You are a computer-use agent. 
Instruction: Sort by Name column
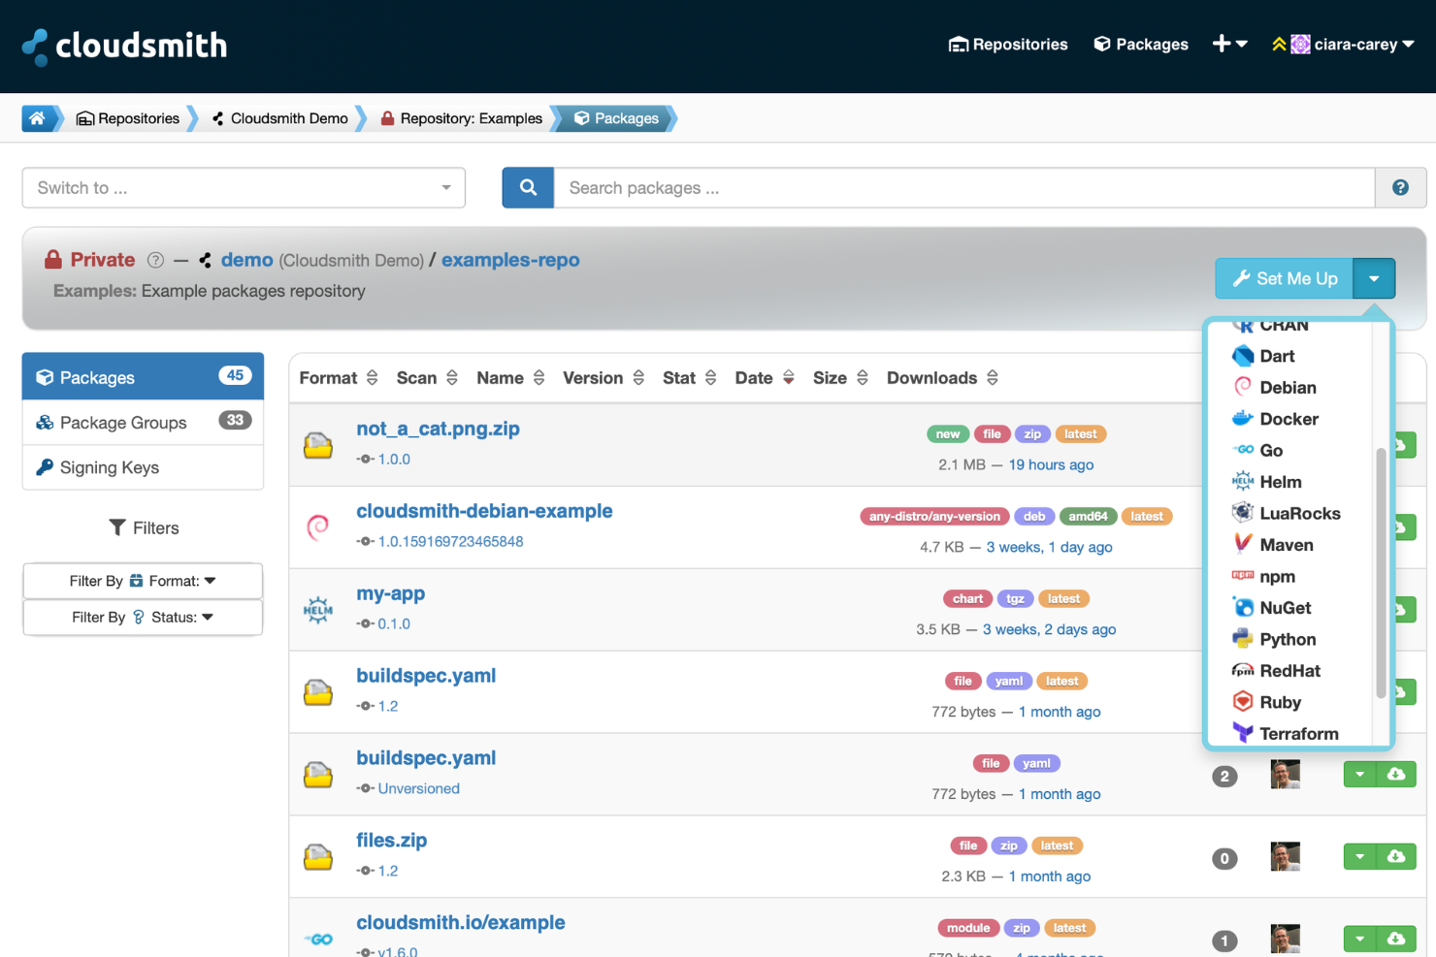tap(510, 378)
